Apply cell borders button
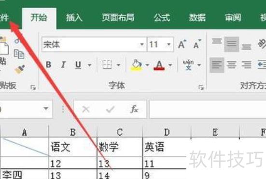 click(x=107, y=65)
